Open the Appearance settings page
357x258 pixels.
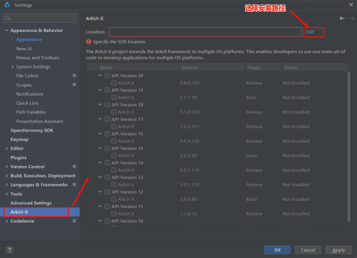click(29, 40)
